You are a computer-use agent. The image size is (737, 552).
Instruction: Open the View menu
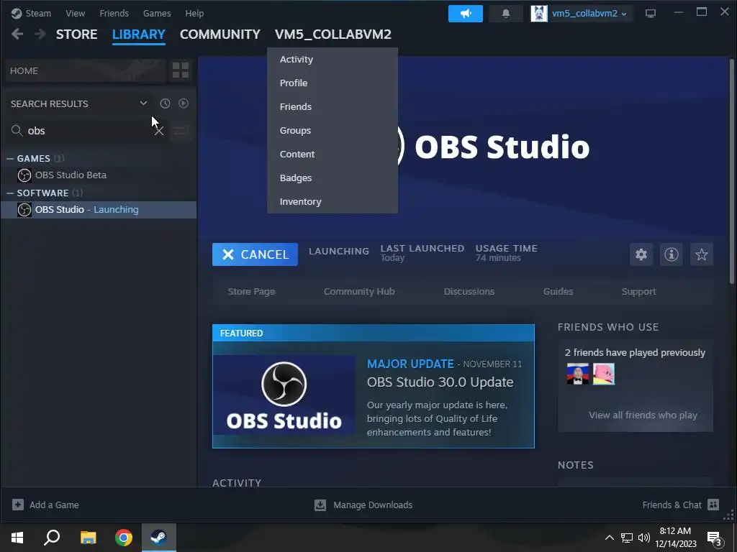tap(75, 13)
